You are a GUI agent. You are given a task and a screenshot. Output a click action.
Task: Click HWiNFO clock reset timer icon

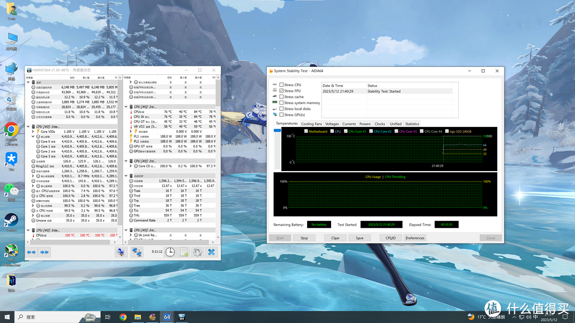tap(170, 252)
